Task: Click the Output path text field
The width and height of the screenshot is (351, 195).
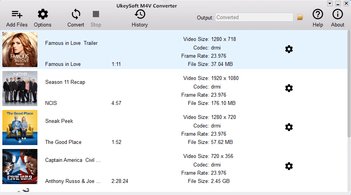Action: coord(254,17)
